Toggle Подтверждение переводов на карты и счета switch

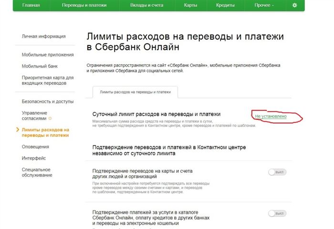coord(277,172)
